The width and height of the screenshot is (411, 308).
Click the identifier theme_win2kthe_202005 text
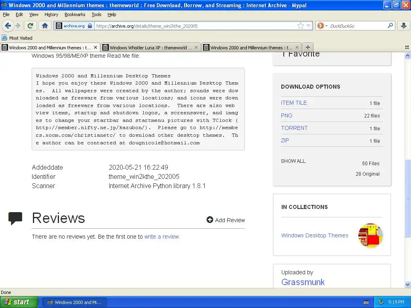click(x=144, y=176)
